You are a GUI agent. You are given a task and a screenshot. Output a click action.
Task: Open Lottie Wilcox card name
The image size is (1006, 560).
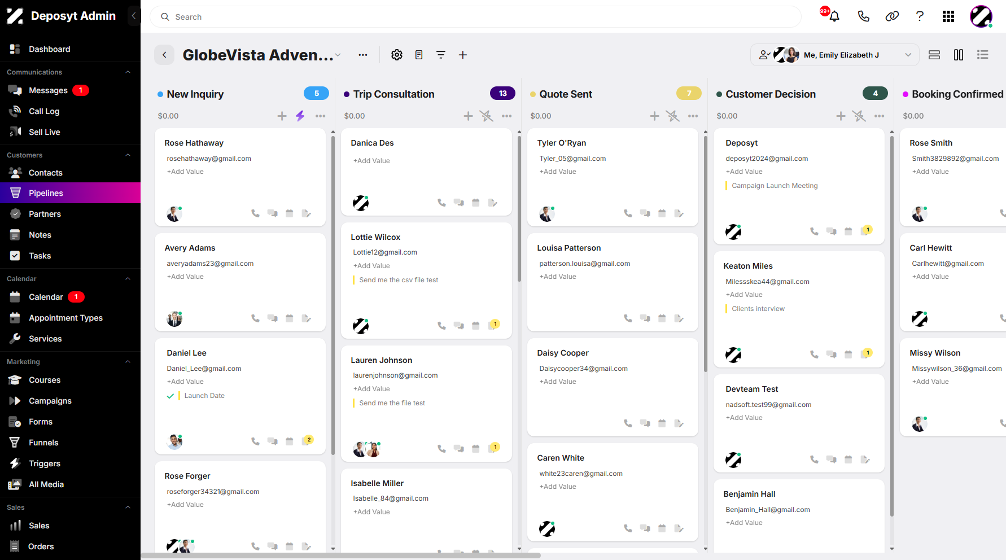(x=375, y=237)
